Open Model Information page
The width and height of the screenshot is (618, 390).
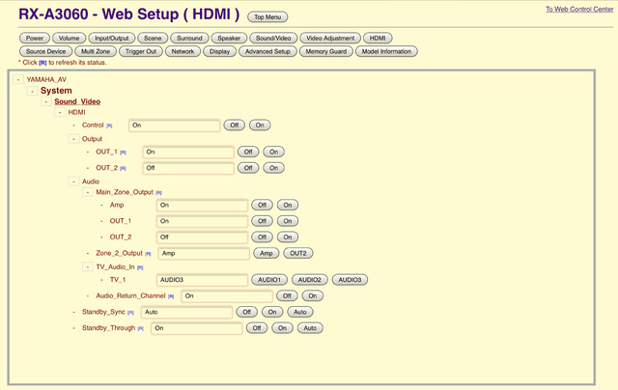(386, 51)
